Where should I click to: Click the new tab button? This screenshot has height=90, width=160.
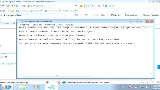(x=61, y=15)
